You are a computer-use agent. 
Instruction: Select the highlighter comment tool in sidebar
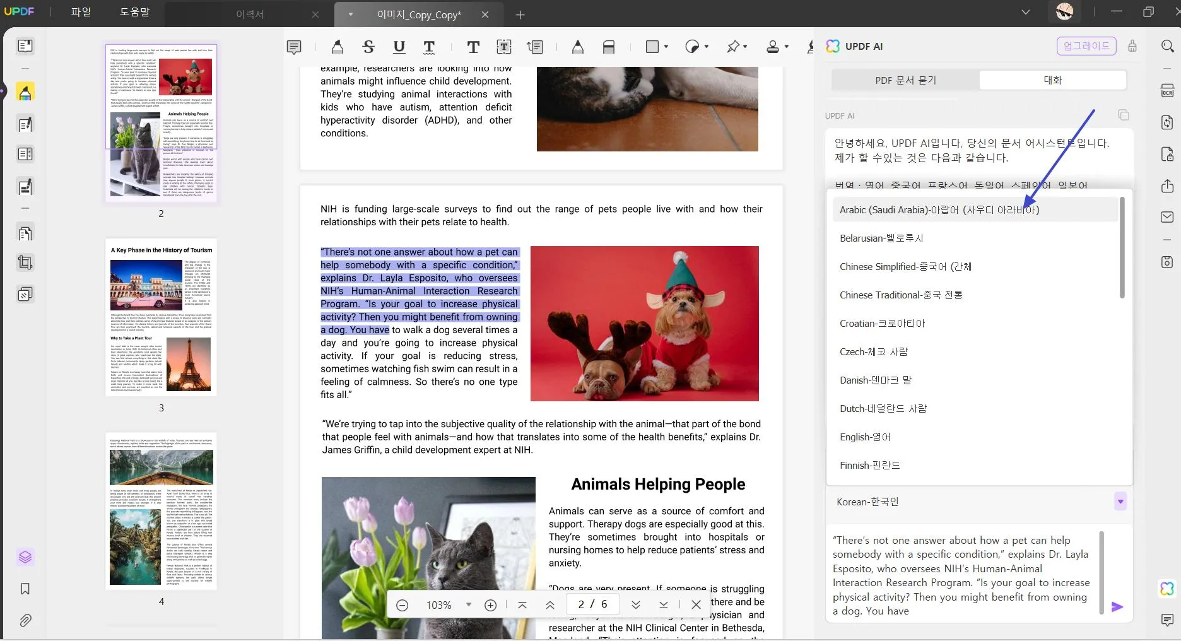click(x=25, y=93)
